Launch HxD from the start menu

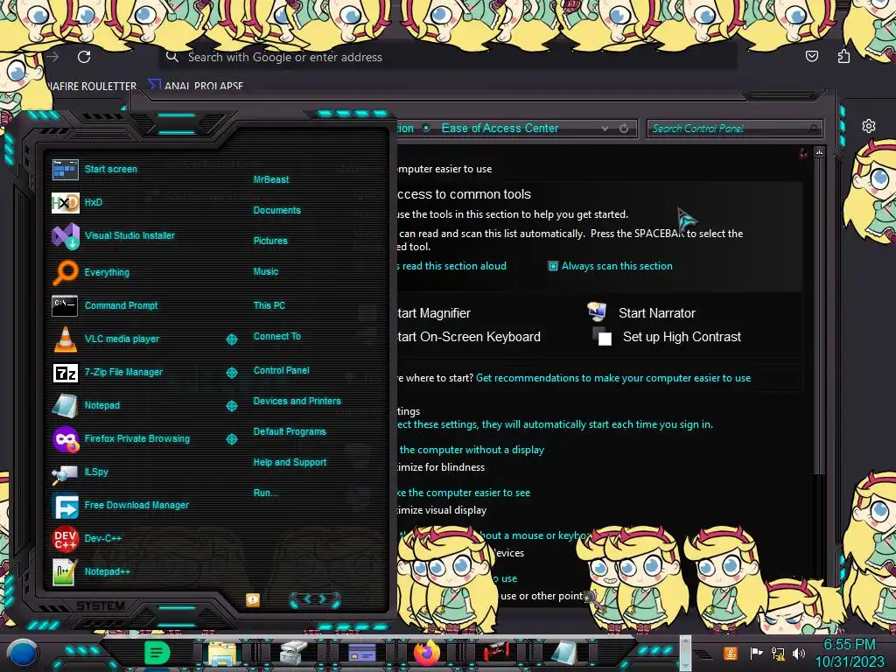[65, 202]
